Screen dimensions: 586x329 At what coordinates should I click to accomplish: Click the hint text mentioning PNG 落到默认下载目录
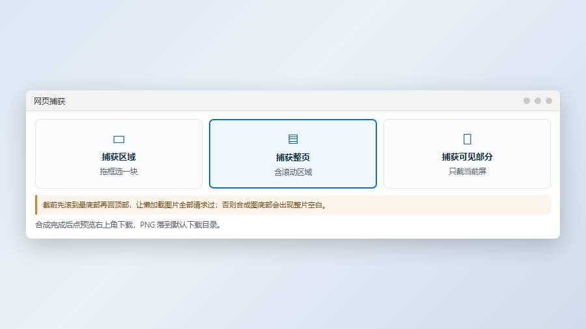[x=128, y=225]
